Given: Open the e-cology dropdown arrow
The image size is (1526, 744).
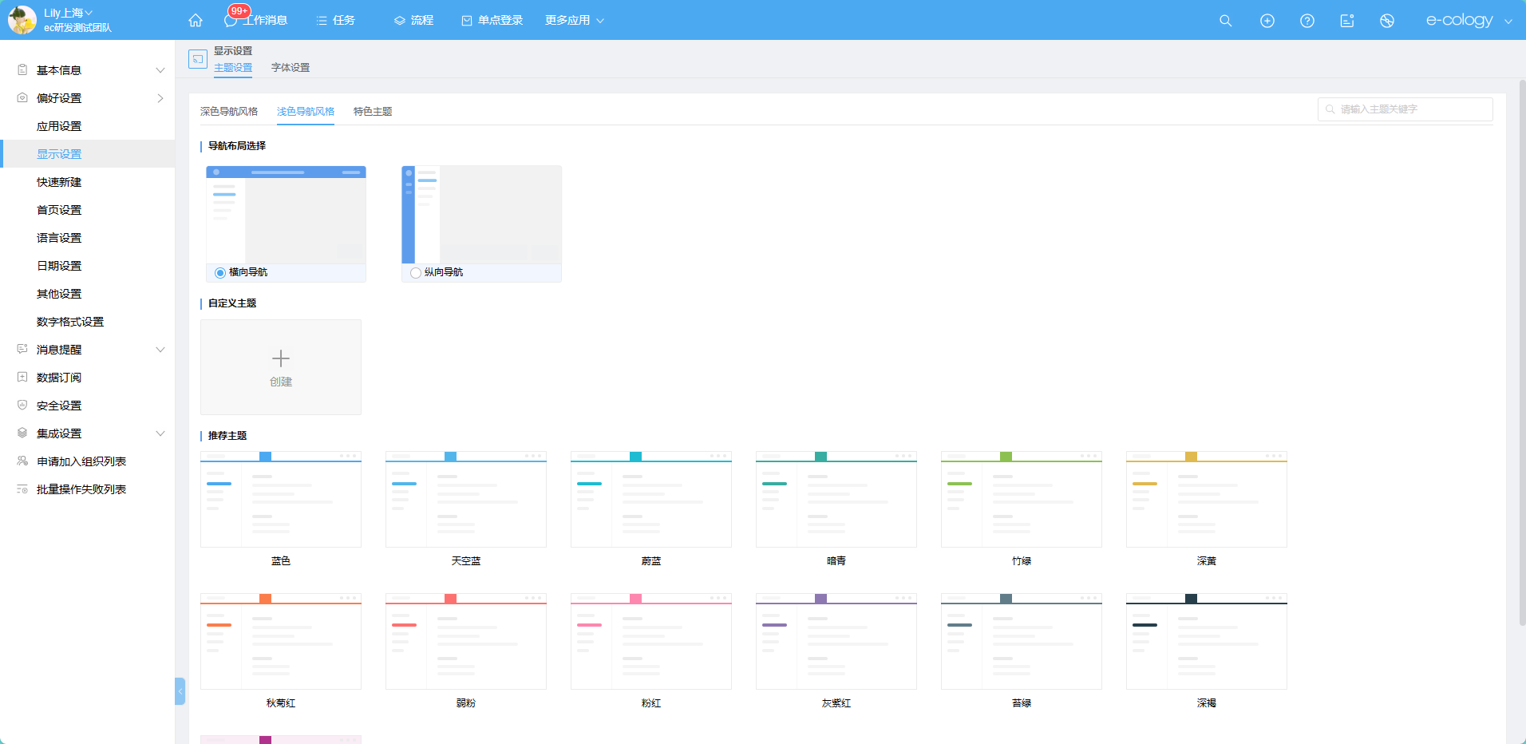Looking at the screenshot, I should [1508, 22].
